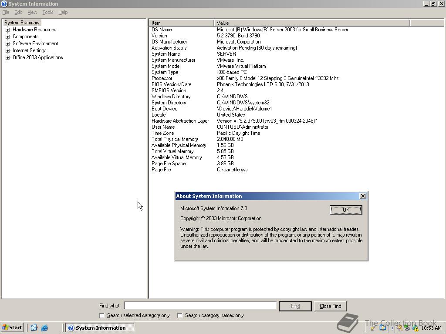Expand the Components tree node

coord(8,37)
